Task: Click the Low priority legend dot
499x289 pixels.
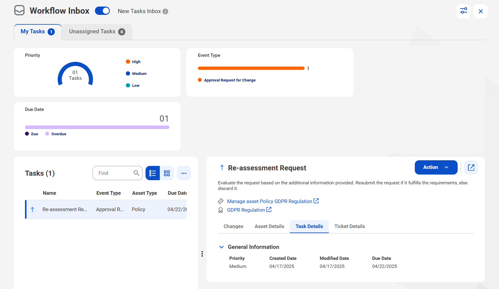Action: 128,85
